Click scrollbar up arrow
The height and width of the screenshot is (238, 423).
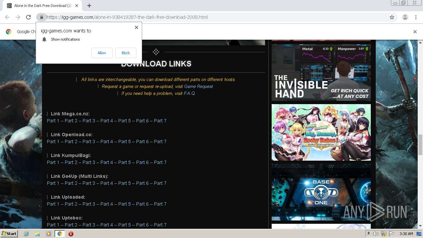click(x=420, y=42)
